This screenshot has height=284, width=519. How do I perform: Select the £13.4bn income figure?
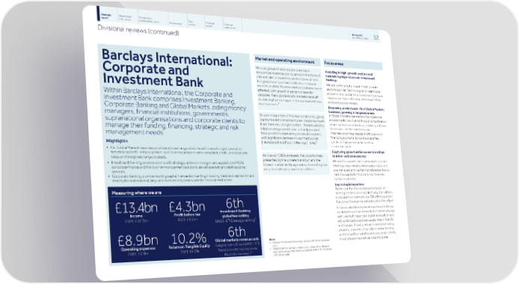point(136,208)
